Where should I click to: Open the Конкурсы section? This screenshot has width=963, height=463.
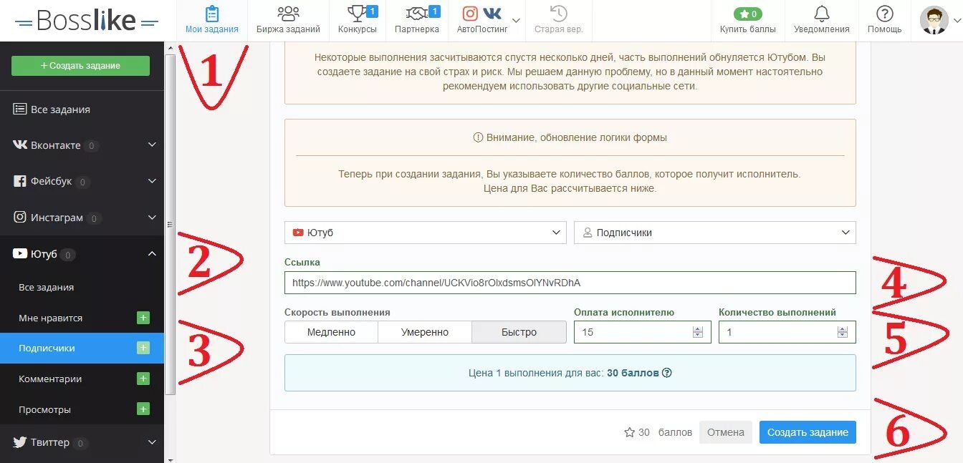(x=357, y=21)
